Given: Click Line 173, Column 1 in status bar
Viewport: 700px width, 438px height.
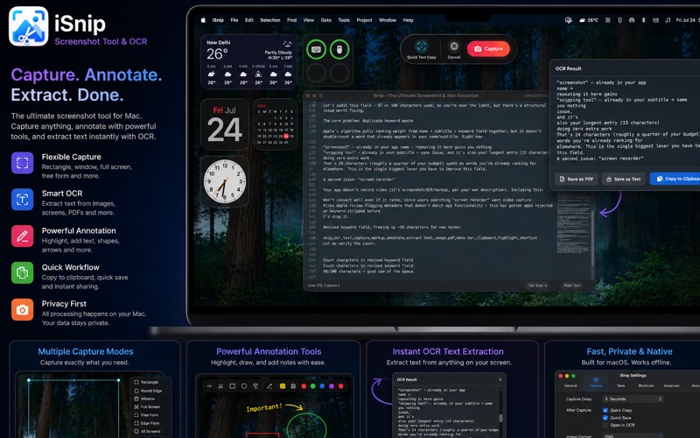Looking at the screenshot, I should click(x=324, y=286).
